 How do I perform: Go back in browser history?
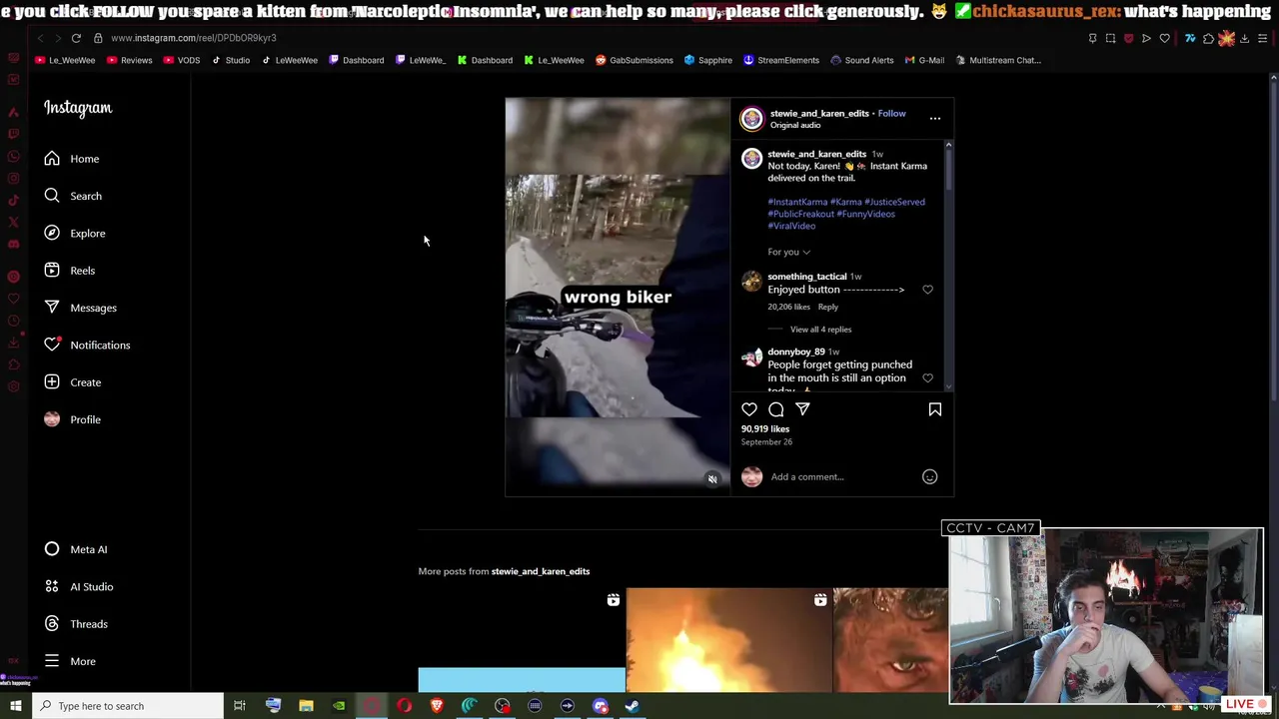point(40,38)
